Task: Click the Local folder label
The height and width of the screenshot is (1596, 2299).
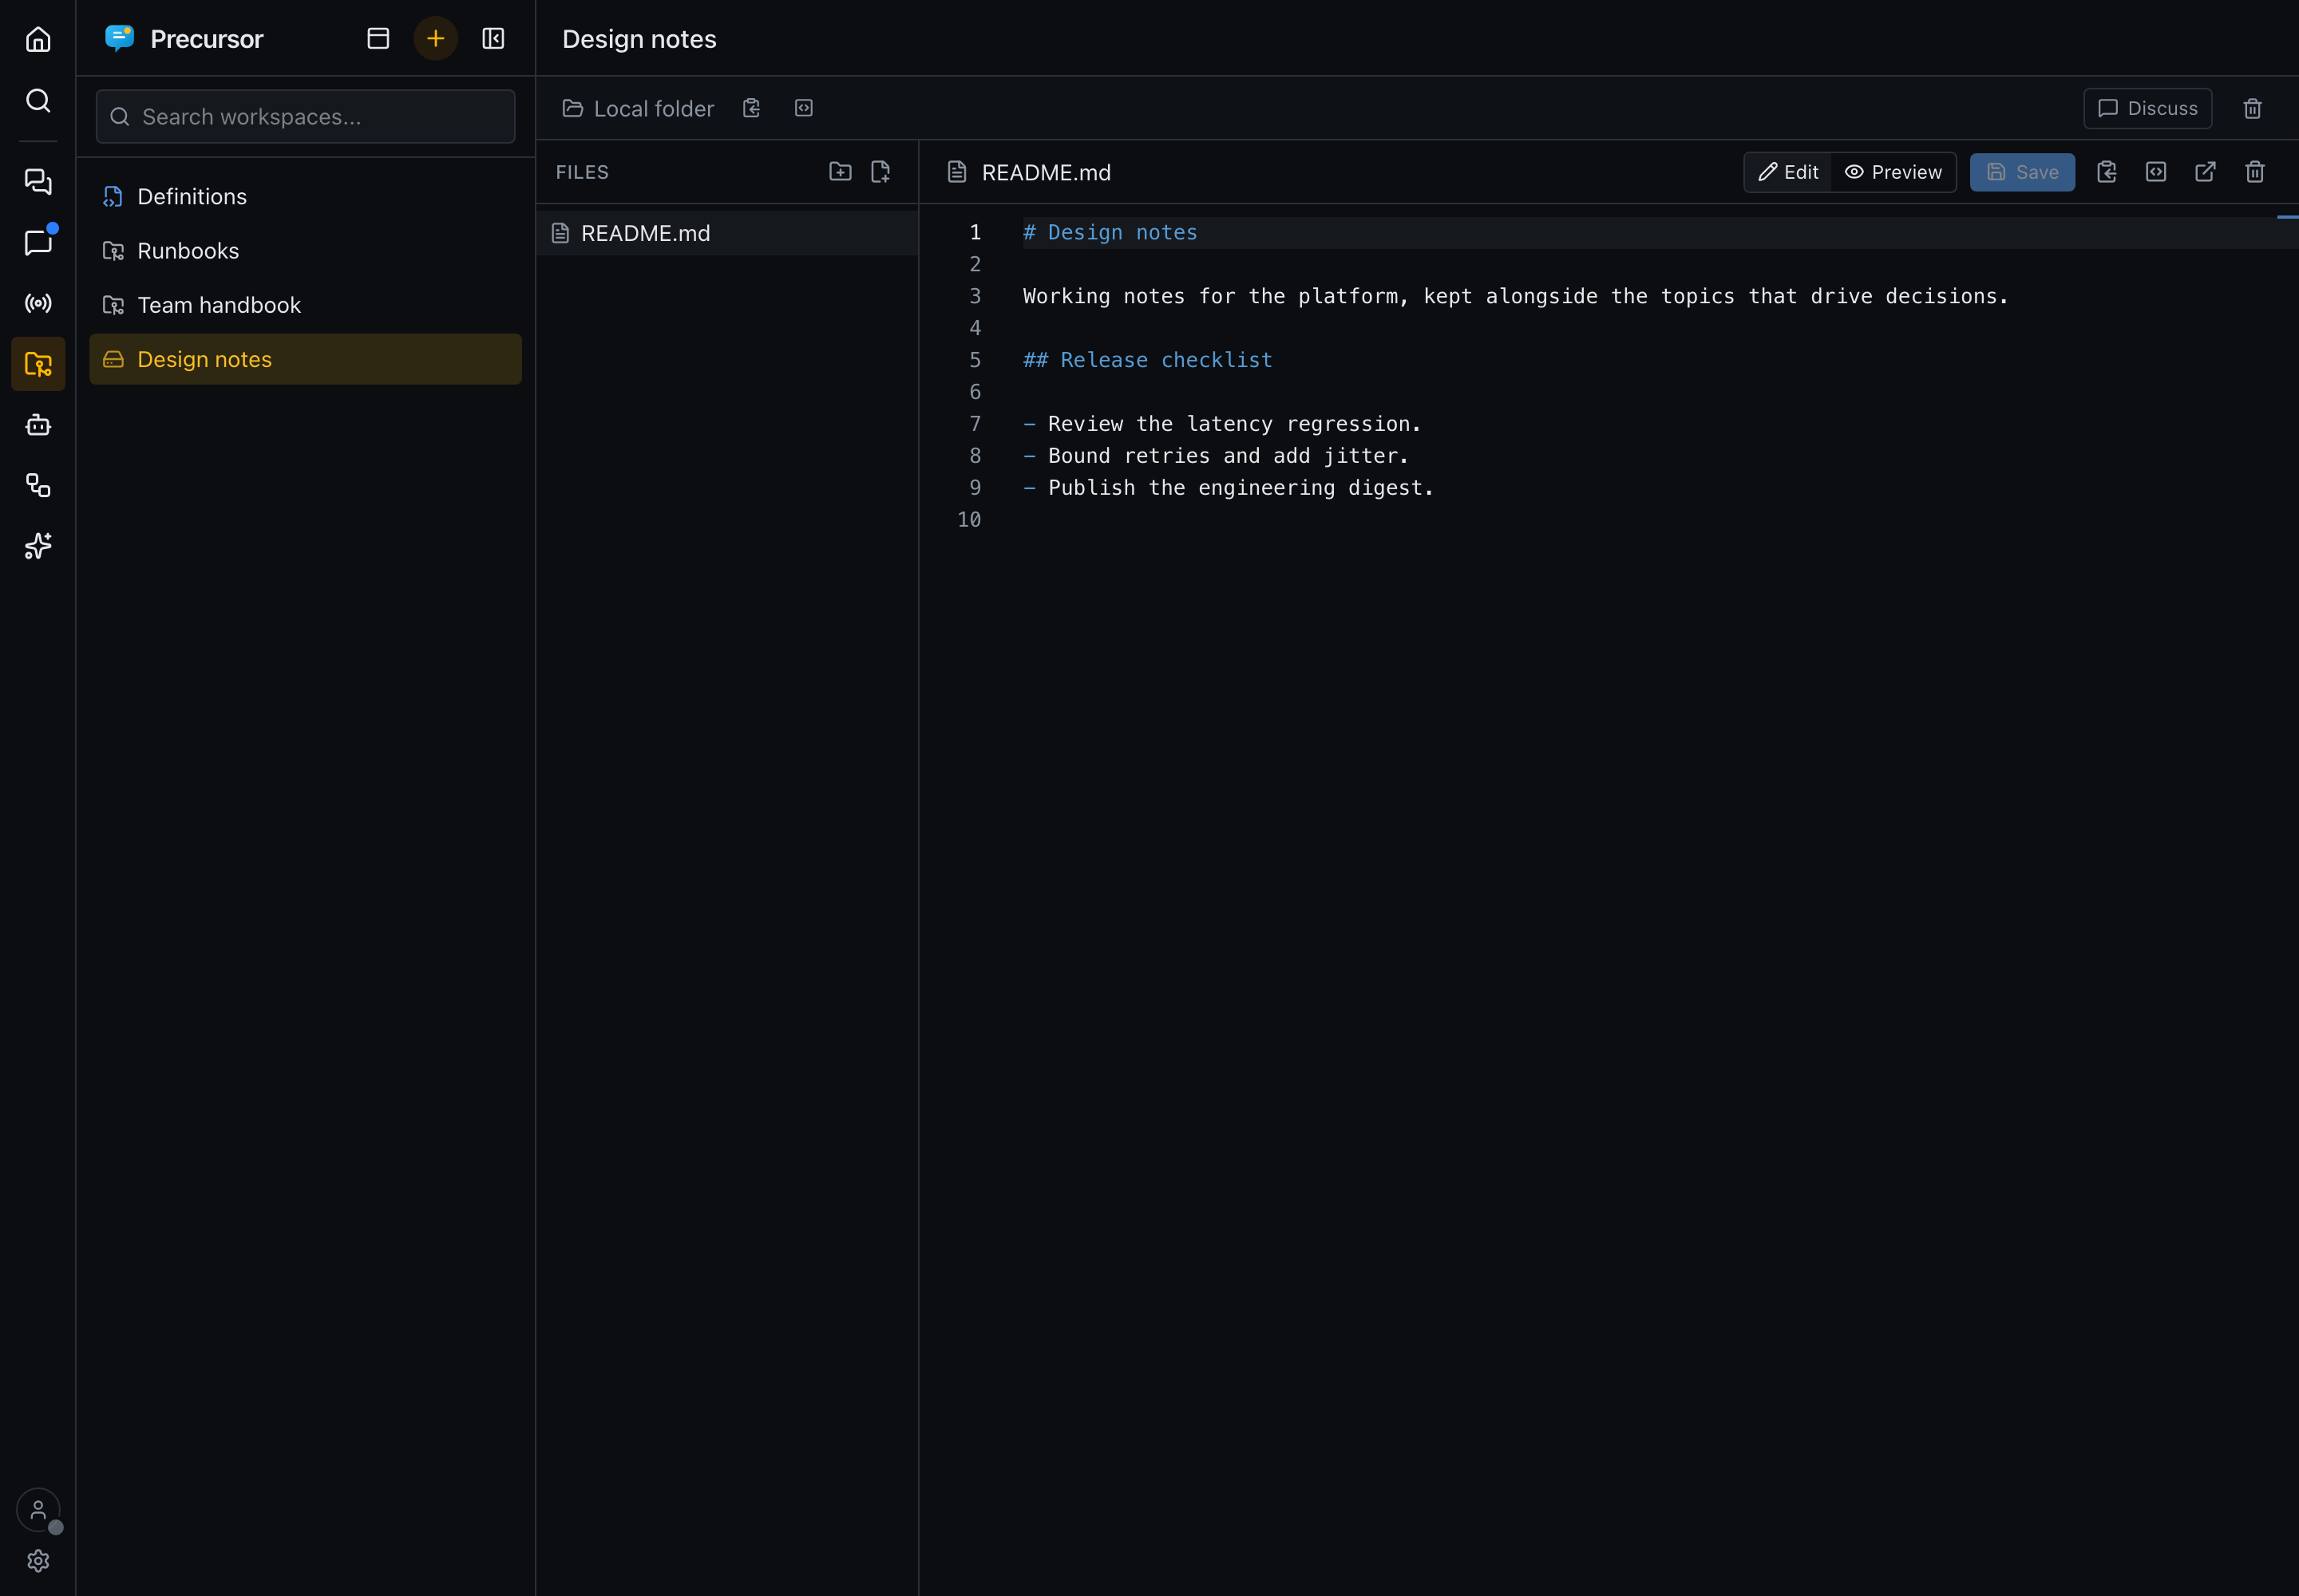Action: pos(653,108)
